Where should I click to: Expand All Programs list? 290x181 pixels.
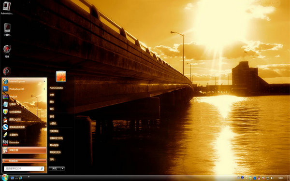[24, 161]
